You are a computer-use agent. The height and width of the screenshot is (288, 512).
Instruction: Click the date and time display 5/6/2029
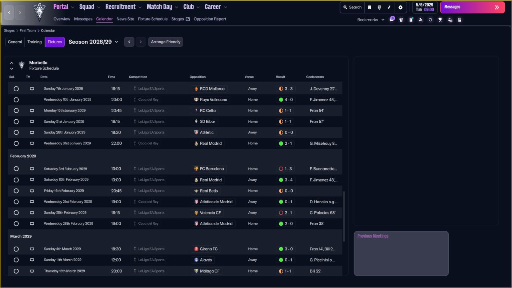point(424,7)
